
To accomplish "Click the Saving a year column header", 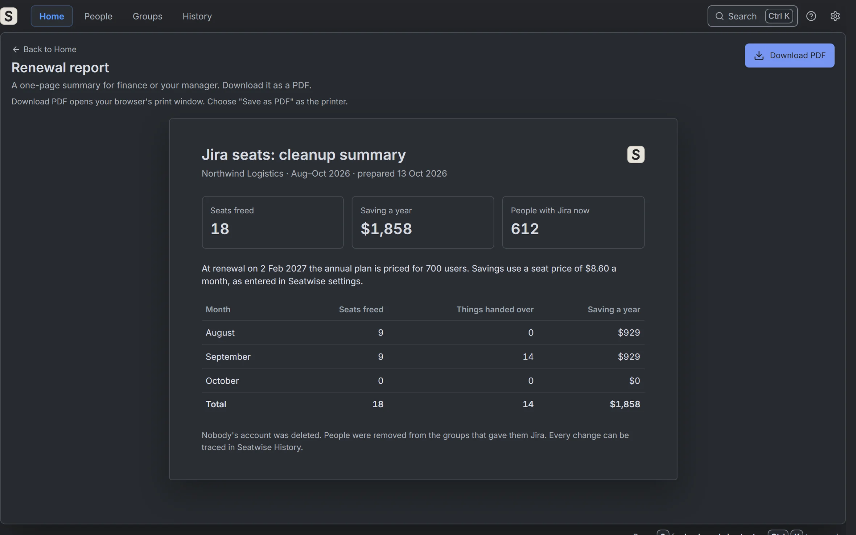I will 614,309.
